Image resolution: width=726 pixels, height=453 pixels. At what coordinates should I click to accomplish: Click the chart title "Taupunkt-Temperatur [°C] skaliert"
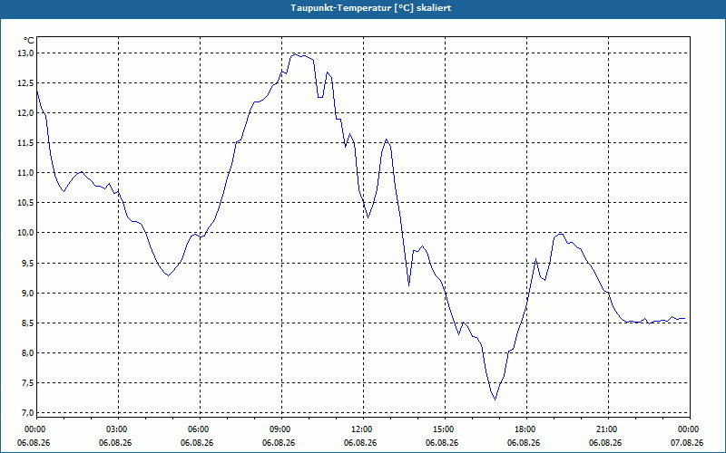(x=371, y=8)
